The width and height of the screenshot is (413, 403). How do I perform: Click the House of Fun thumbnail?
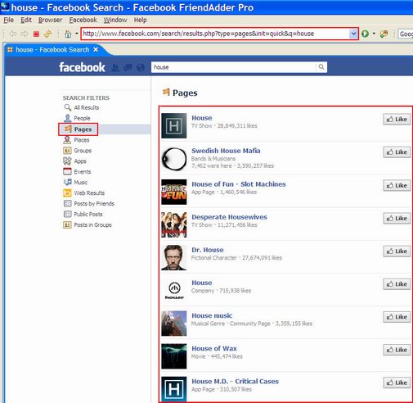174,192
